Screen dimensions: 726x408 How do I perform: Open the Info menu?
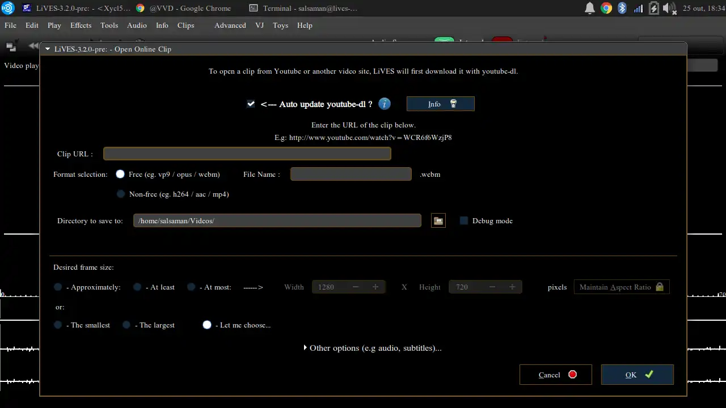click(x=162, y=25)
